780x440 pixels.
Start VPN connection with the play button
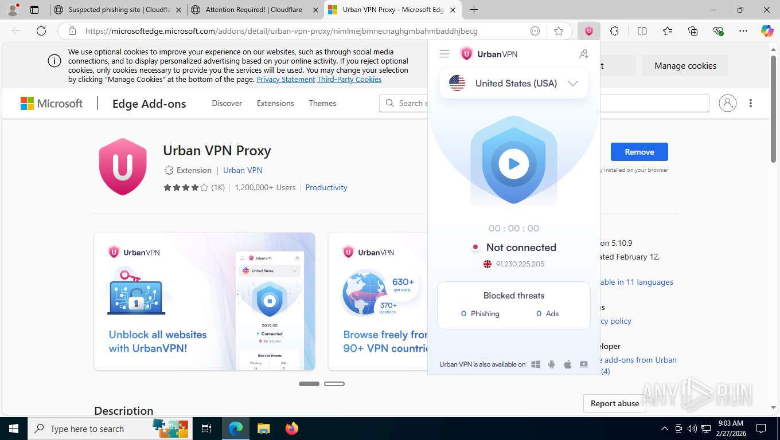point(514,164)
